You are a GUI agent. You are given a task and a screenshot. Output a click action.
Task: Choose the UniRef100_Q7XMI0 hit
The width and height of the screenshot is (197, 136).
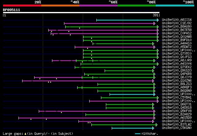tap(177, 54)
